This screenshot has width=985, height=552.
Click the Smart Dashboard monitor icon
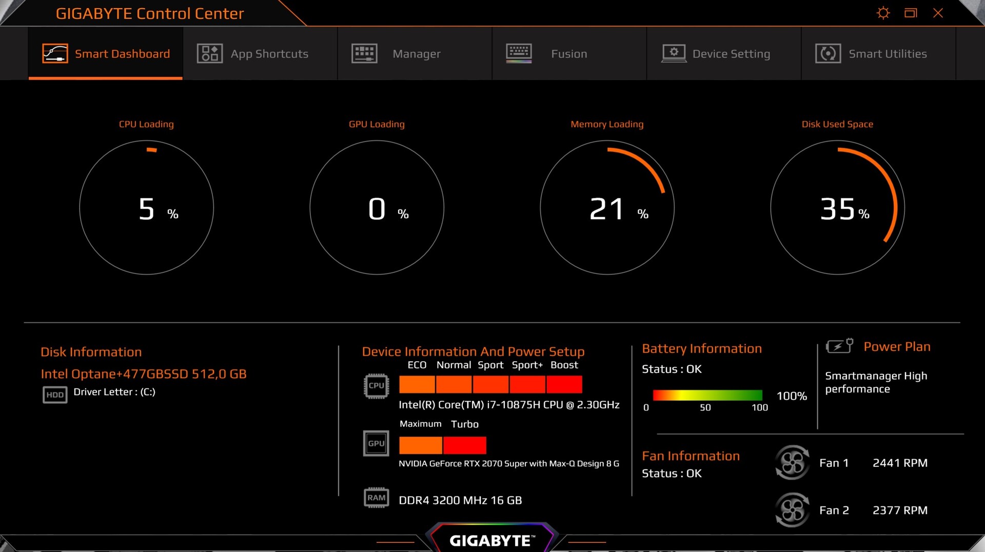(55, 53)
